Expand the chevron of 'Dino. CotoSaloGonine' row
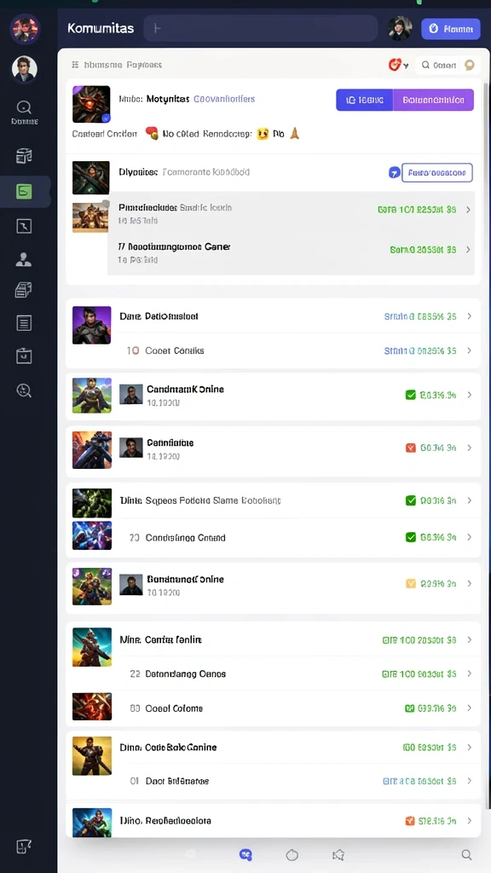 coord(470,747)
